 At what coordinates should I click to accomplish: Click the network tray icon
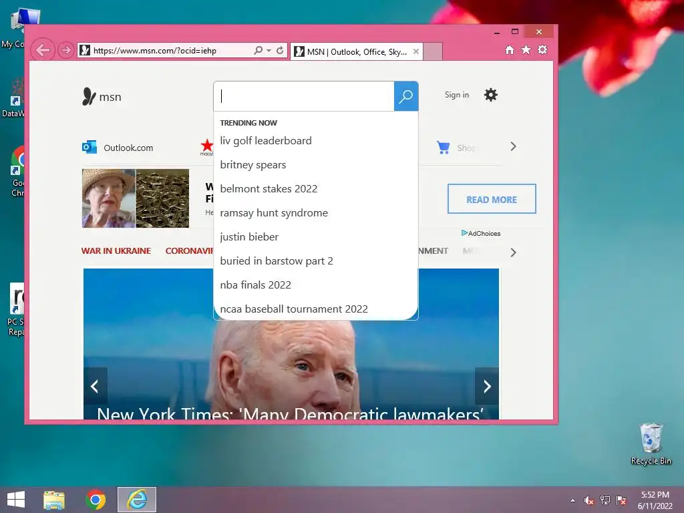pyautogui.click(x=605, y=500)
